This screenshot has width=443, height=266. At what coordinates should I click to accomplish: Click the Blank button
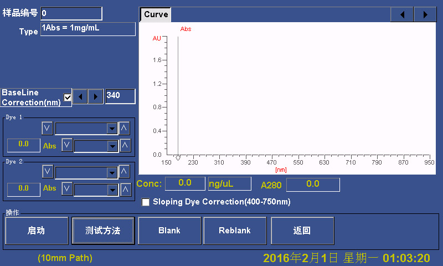(x=169, y=231)
